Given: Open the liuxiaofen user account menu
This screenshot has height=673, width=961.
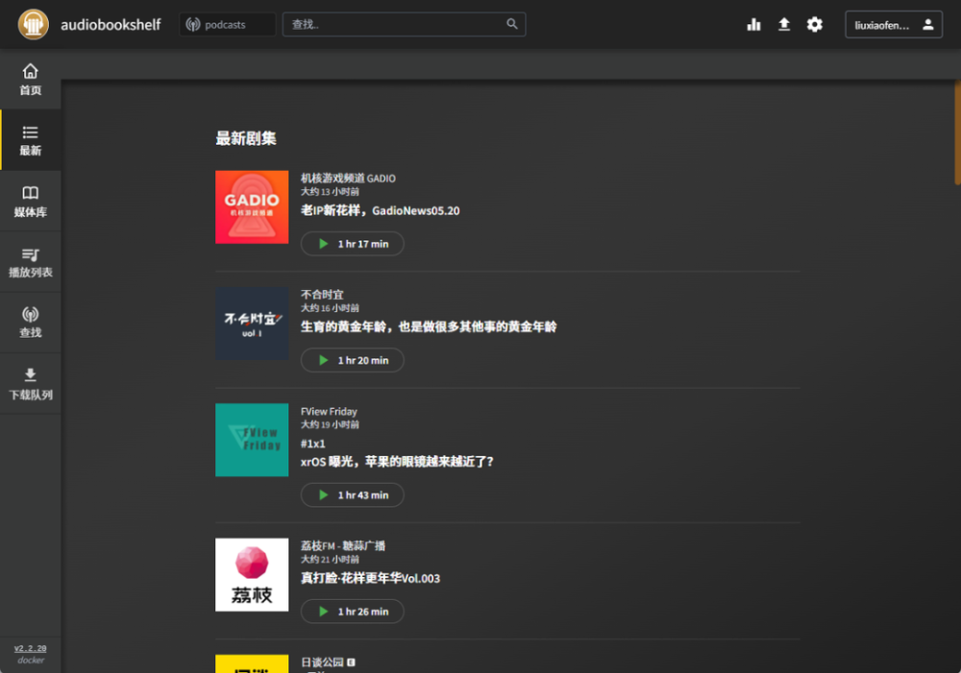Looking at the screenshot, I should point(894,25).
